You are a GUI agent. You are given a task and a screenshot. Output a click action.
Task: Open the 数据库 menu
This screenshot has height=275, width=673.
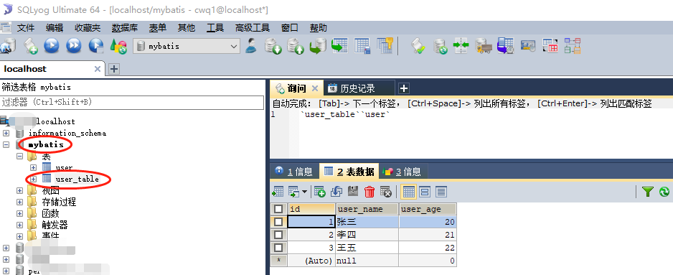tap(125, 28)
